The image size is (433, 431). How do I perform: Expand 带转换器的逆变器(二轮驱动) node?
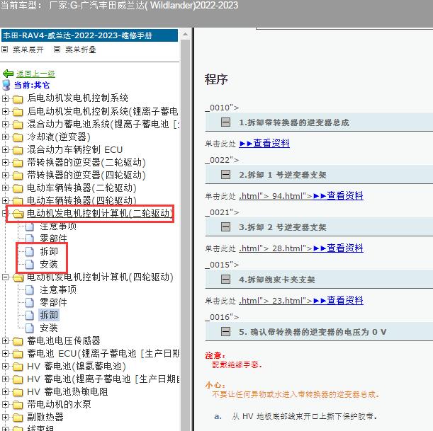coord(5,162)
